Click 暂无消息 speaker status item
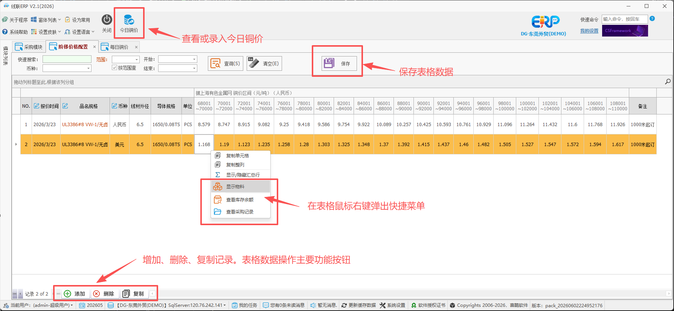This screenshot has height=311, width=674. point(324,305)
